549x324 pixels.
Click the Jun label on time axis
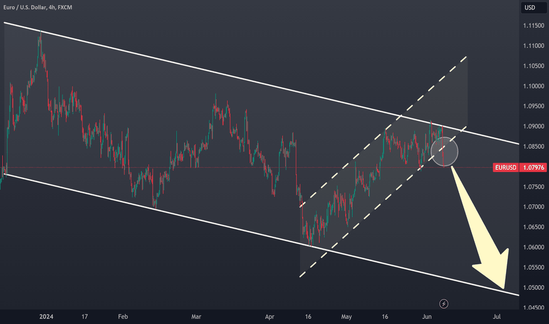coord(426,317)
